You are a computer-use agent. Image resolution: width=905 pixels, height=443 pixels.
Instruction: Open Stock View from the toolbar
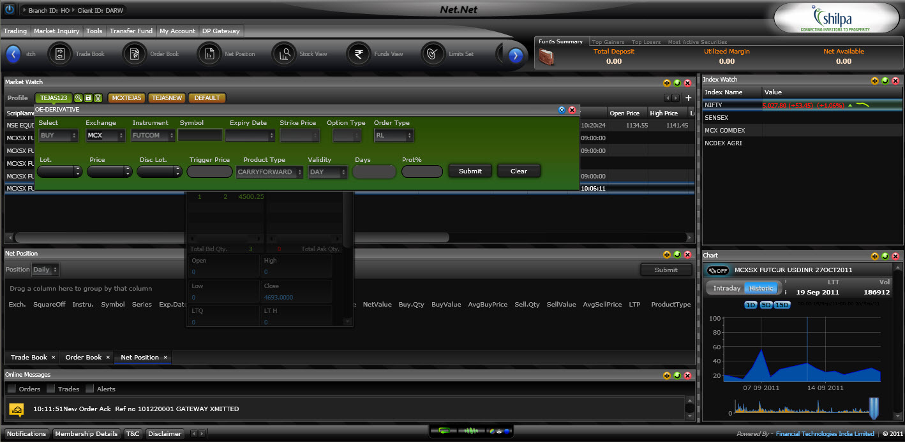point(284,54)
